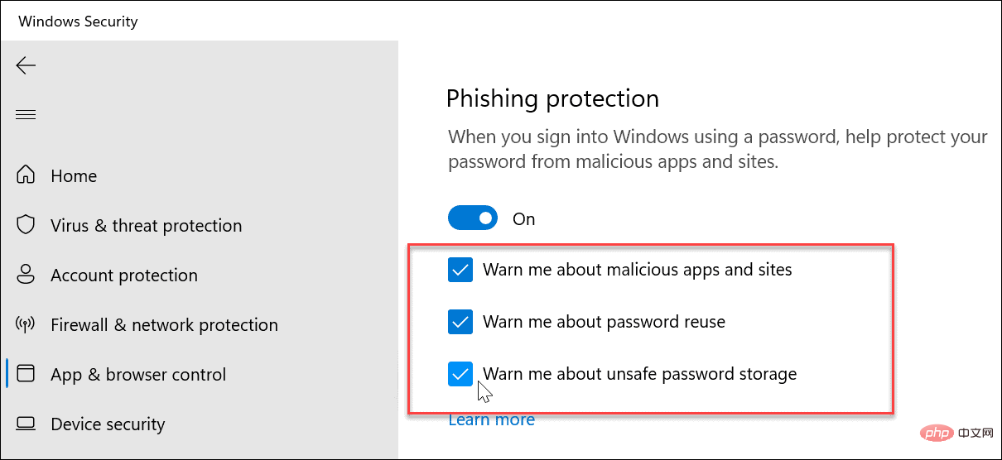Click the Windows Security title text
The width and height of the screenshot is (1002, 460).
coord(79,22)
